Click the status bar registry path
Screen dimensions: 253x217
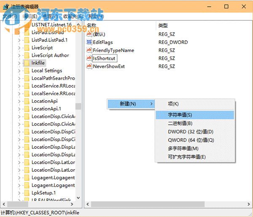40,213
